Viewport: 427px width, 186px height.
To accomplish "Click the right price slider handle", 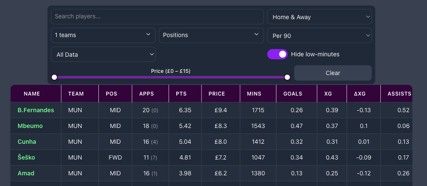I will point(287,77).
